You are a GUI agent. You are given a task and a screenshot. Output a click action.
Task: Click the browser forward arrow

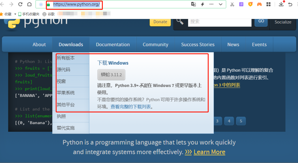tap(11, 4)
